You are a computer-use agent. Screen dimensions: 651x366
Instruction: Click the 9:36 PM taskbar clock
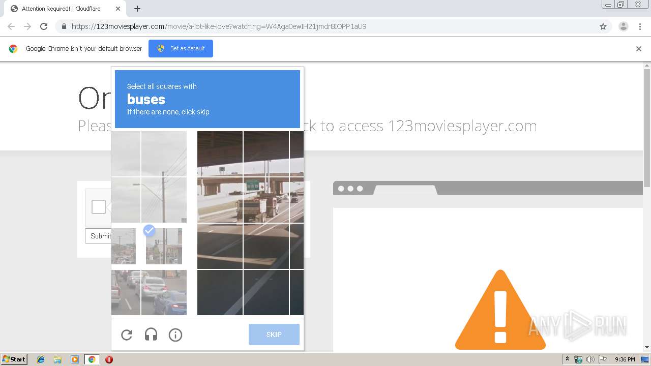click(x=625, y=359)
